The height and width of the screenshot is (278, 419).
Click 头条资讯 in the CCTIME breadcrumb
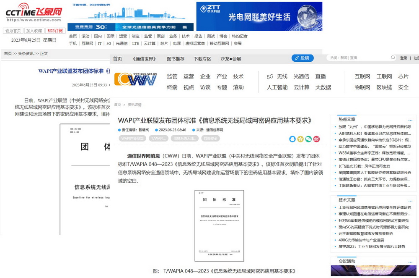pyautogui.click(x=26, y=54)
